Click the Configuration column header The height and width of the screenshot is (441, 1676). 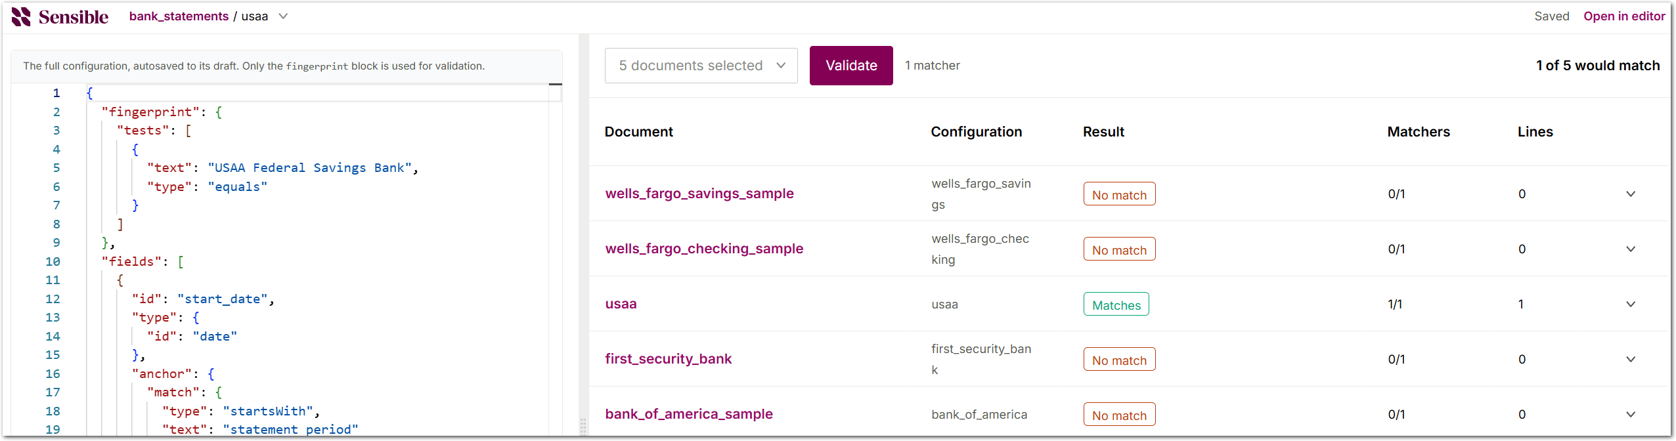[x=976, y=132]
